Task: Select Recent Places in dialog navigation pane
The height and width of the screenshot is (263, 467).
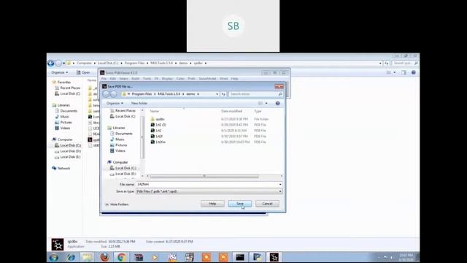Action: (125, 110)
